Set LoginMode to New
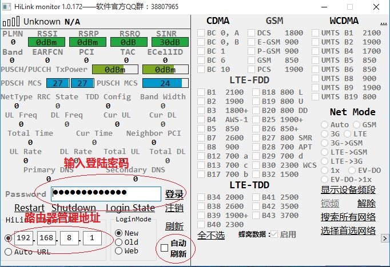The width and height of the screenshot is (390, 267). (118, 233)
